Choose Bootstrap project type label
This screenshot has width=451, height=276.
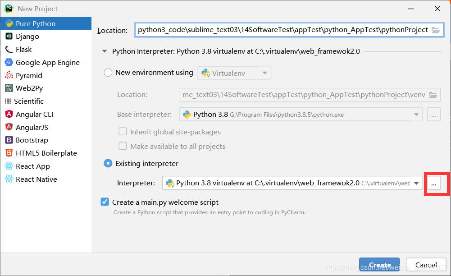(x=32, y=140)
